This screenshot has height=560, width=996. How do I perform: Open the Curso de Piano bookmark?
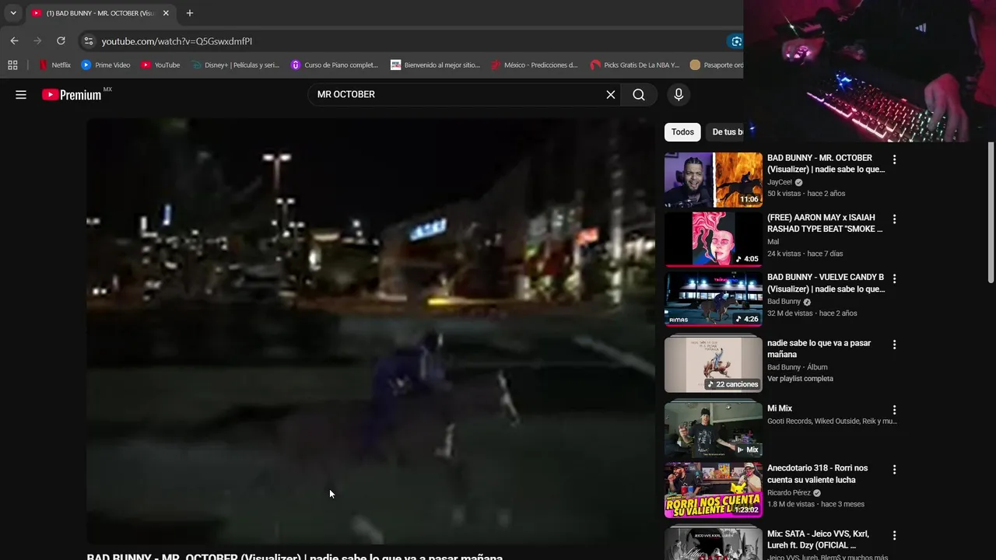(334, 65)
